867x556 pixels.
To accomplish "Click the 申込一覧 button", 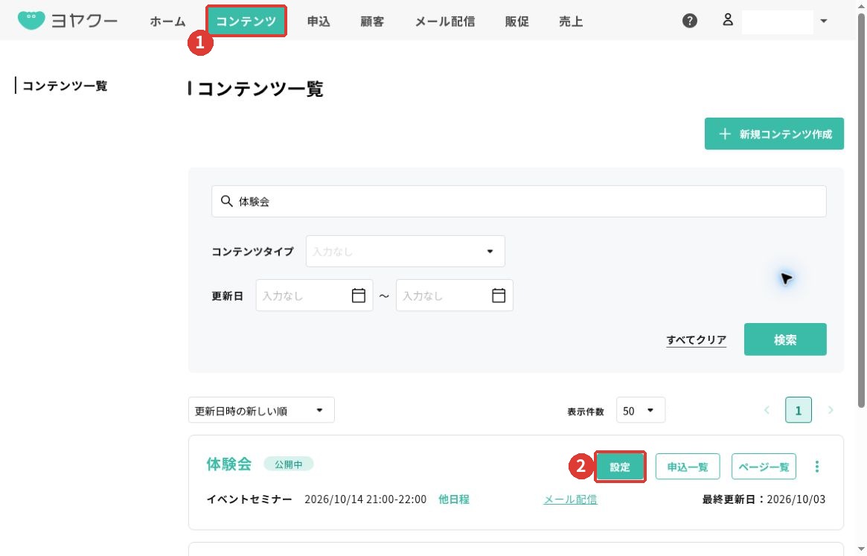I will [688, 467].
